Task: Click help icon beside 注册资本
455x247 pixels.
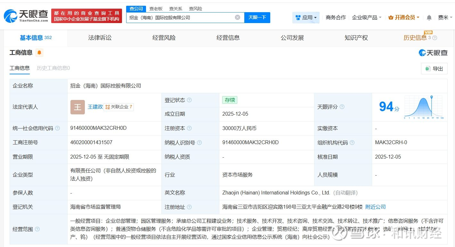Action: pyautogui.click(x=189, y=128)
